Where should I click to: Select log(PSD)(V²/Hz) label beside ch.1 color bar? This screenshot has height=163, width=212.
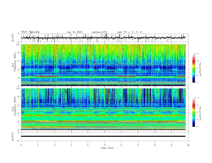tap(200, 70)
